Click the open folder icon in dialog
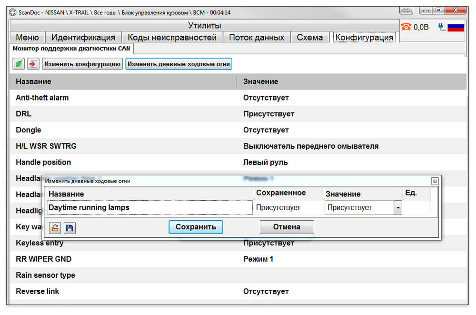Screen dimensions: 476x315 click(55, 228)
